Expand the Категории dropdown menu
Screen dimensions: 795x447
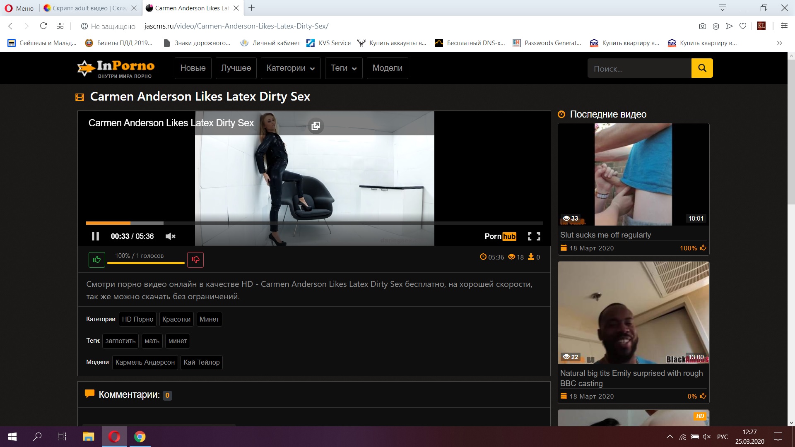pyautogui.click(x=290, y=68)
